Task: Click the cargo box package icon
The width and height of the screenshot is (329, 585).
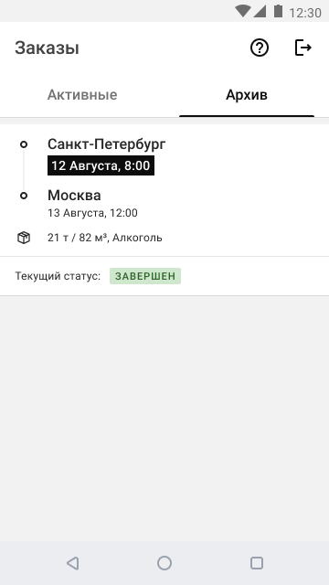Action: tap(24, 238)
